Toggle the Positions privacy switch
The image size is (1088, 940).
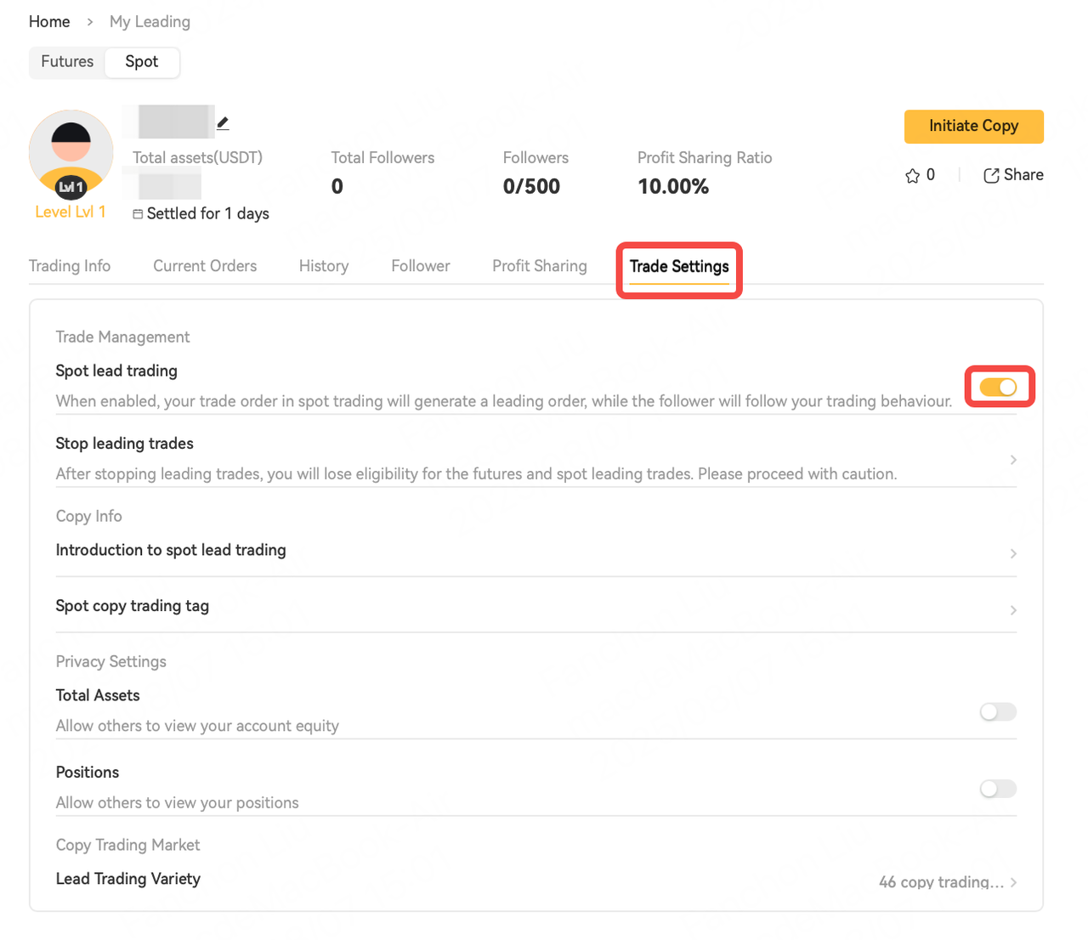point(998,789)
